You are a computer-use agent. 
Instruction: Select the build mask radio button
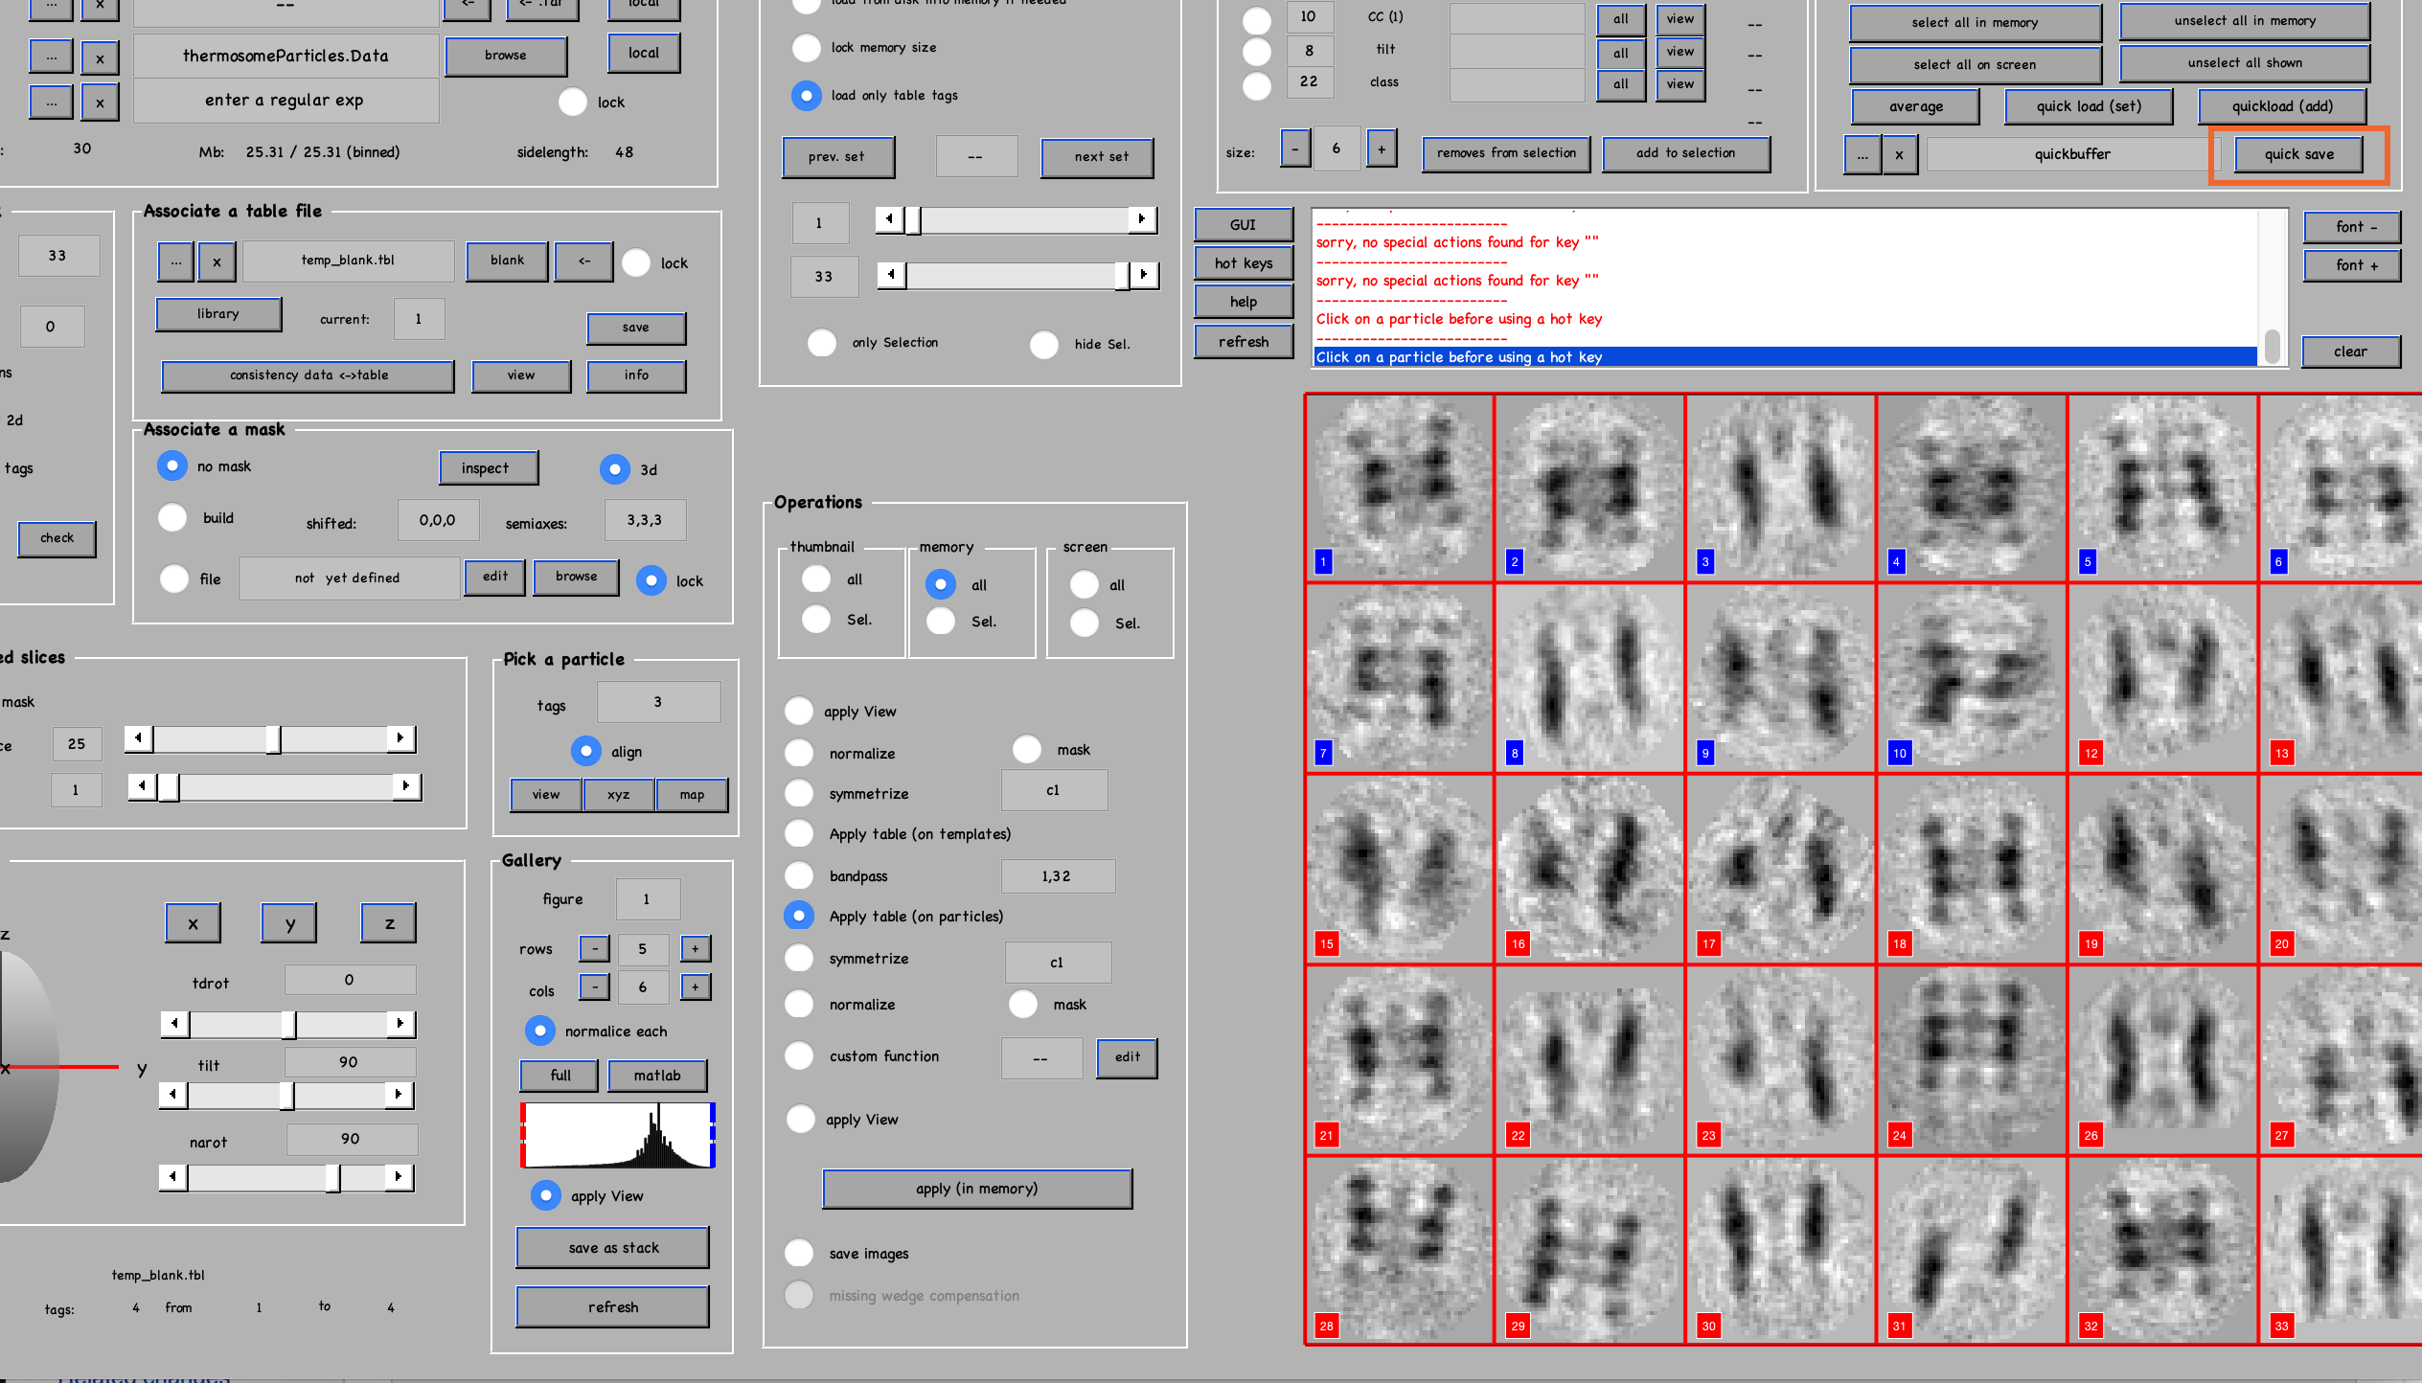[172, 518]
